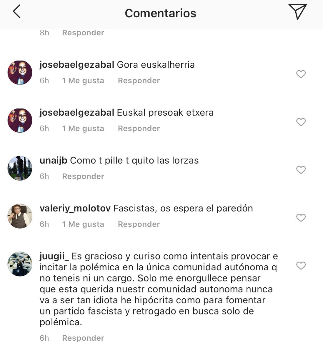
Task: Reply to juugii_'s comment
Action: (83, 338)
